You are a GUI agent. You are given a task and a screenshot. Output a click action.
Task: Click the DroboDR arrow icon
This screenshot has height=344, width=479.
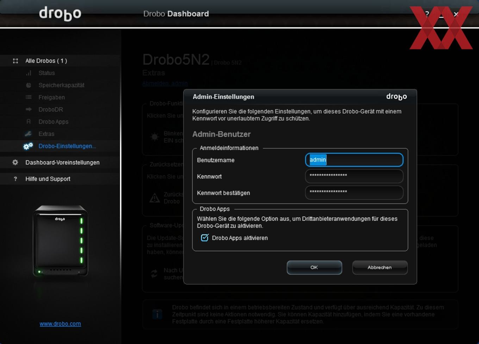[29, 110]
